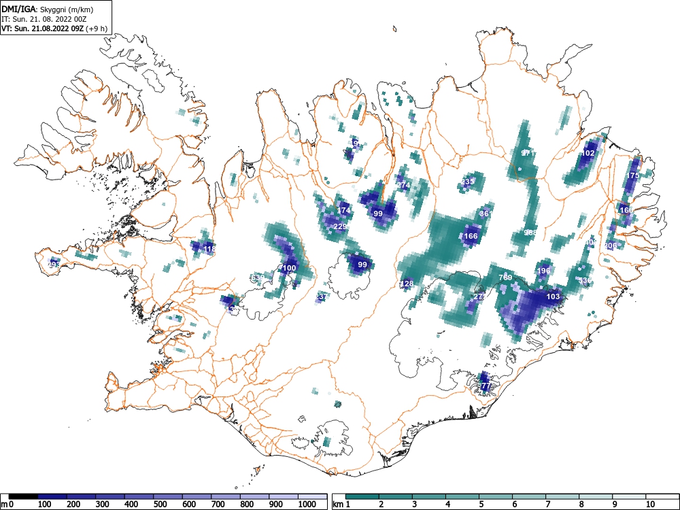Click the visibility value '174' on the map
This screenshot has width=680, height=510.
pyautogui.click(x=343, y=210)
